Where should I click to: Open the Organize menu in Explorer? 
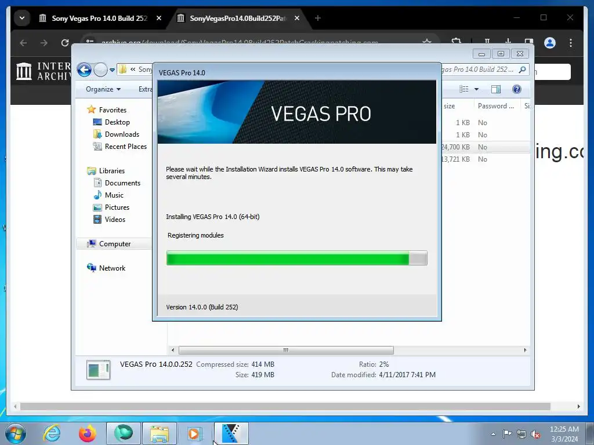click(103, 89)
